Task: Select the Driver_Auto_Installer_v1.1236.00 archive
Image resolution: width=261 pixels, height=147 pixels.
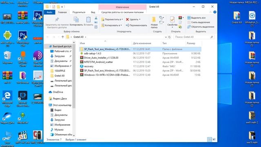Action: [140, 58]
